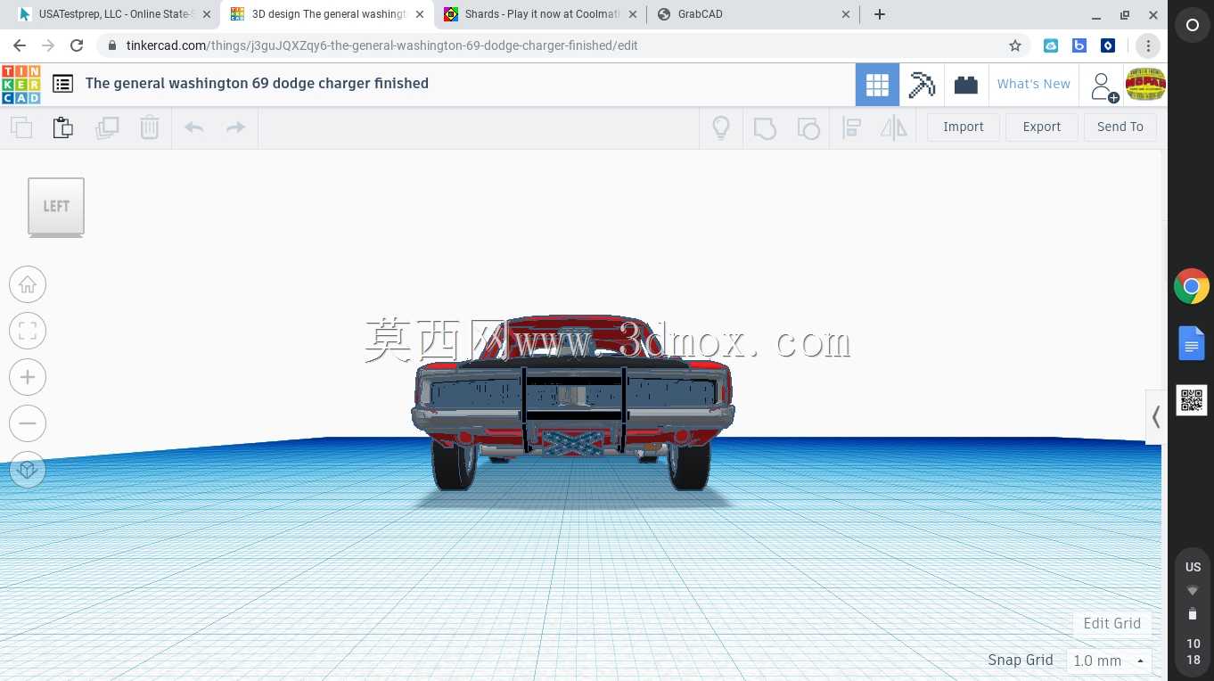Viewport: 1214px width, 681px height.
Task: Open the design list menu icon
Action: (62, 84)
